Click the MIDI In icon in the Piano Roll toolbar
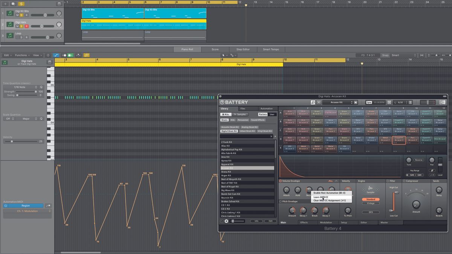This screenshot has height=254, width=452. point(64,55)
